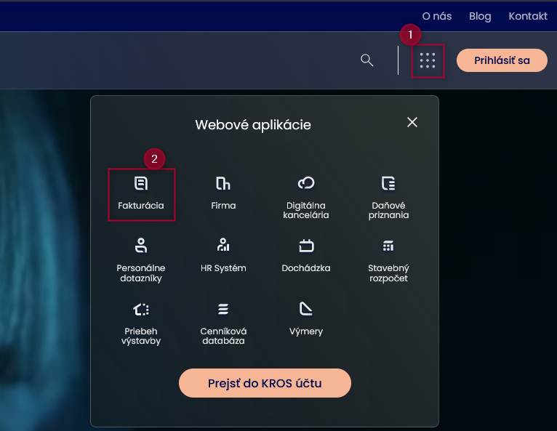Select Stavebný rozpočet calculator icon
Image resolution: width=557 pixels, height=431 pixels.
coord(388,245)
